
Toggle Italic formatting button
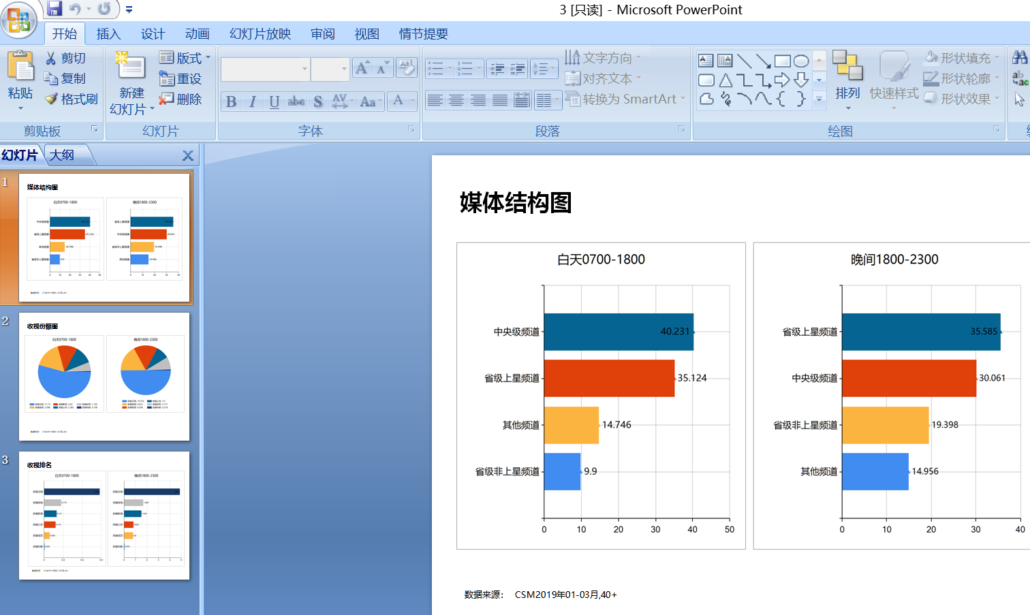click(253, 101)
